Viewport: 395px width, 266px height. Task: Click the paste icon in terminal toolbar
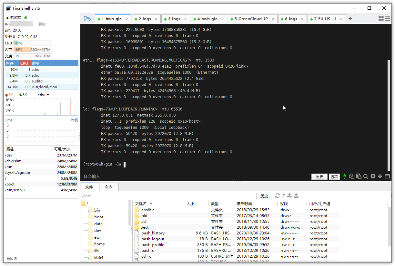[359, 176]
